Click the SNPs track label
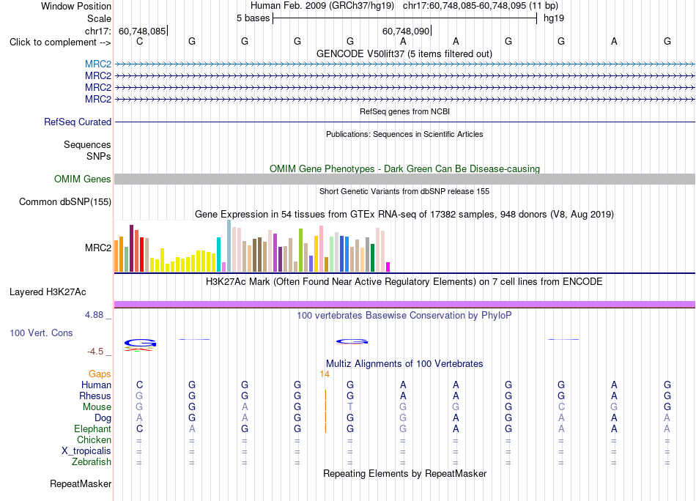Image resolution: width=696 pixels, height=501 pixels. point(99,156)
